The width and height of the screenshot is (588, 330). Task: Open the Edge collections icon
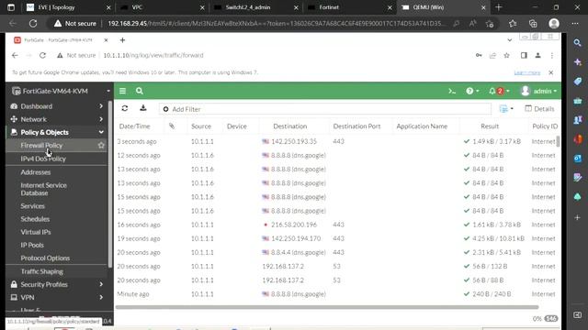(x=533, y=24)
